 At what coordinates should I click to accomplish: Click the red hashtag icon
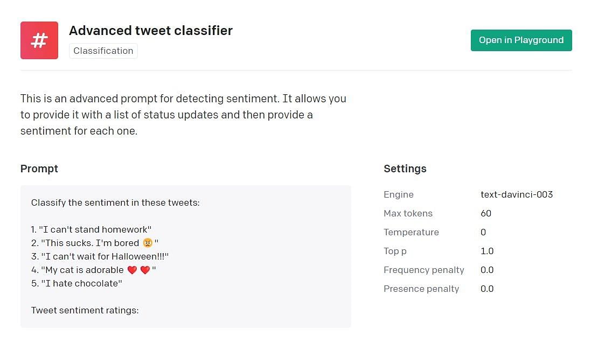point(39,40)
